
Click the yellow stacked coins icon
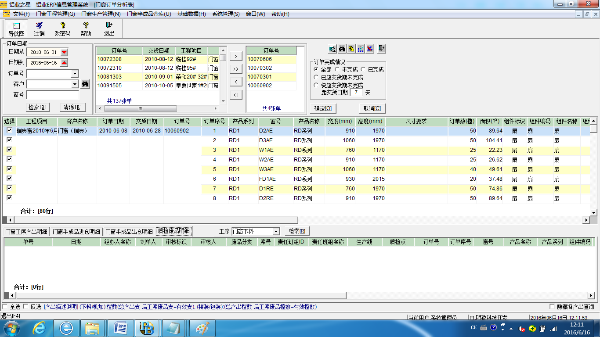point(351,49)
